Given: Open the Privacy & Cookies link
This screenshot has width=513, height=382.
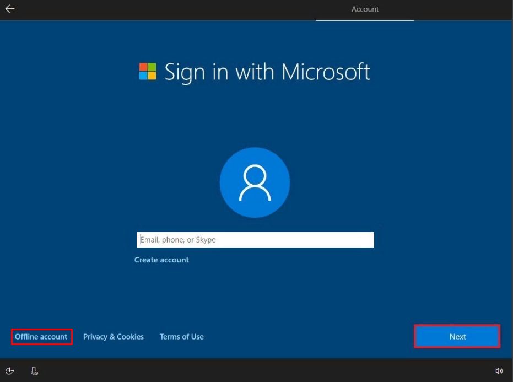Looking at the screenshot, I should point(114,337).
